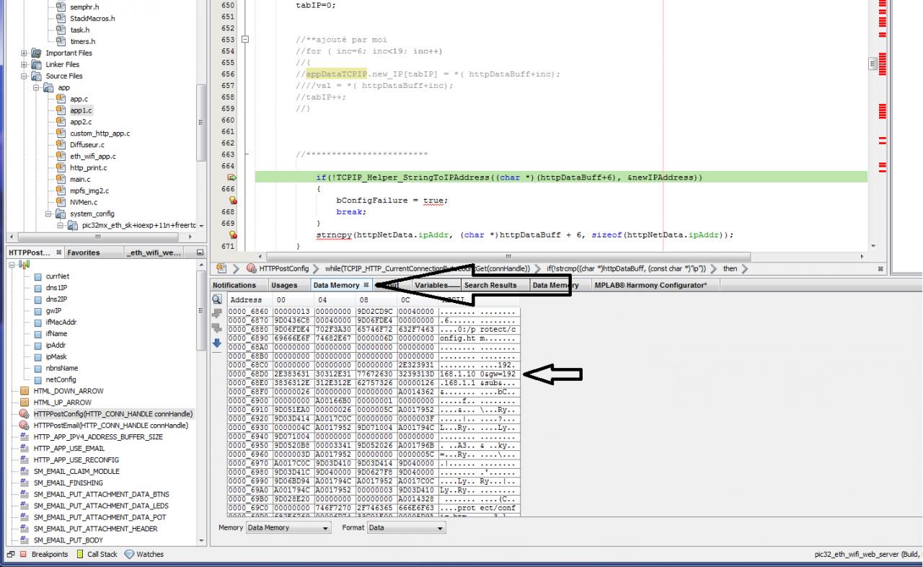Open the _eth_wifi_we... navigator tab
Viewport: 923px width, 567px height.
click(154, 253)
